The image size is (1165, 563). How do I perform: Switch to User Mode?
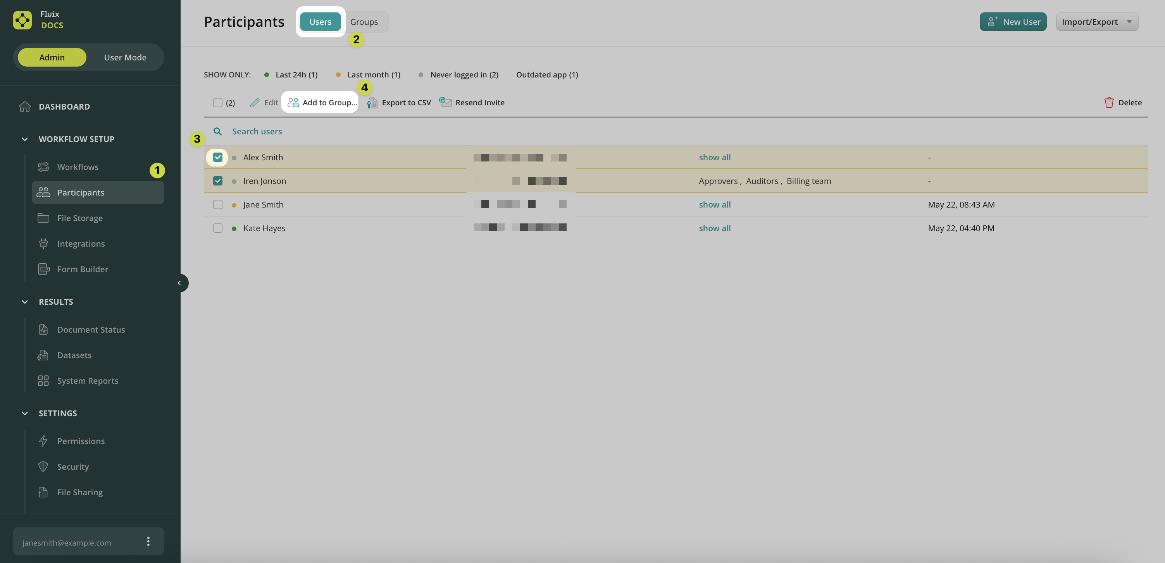[x=125, y=57]
